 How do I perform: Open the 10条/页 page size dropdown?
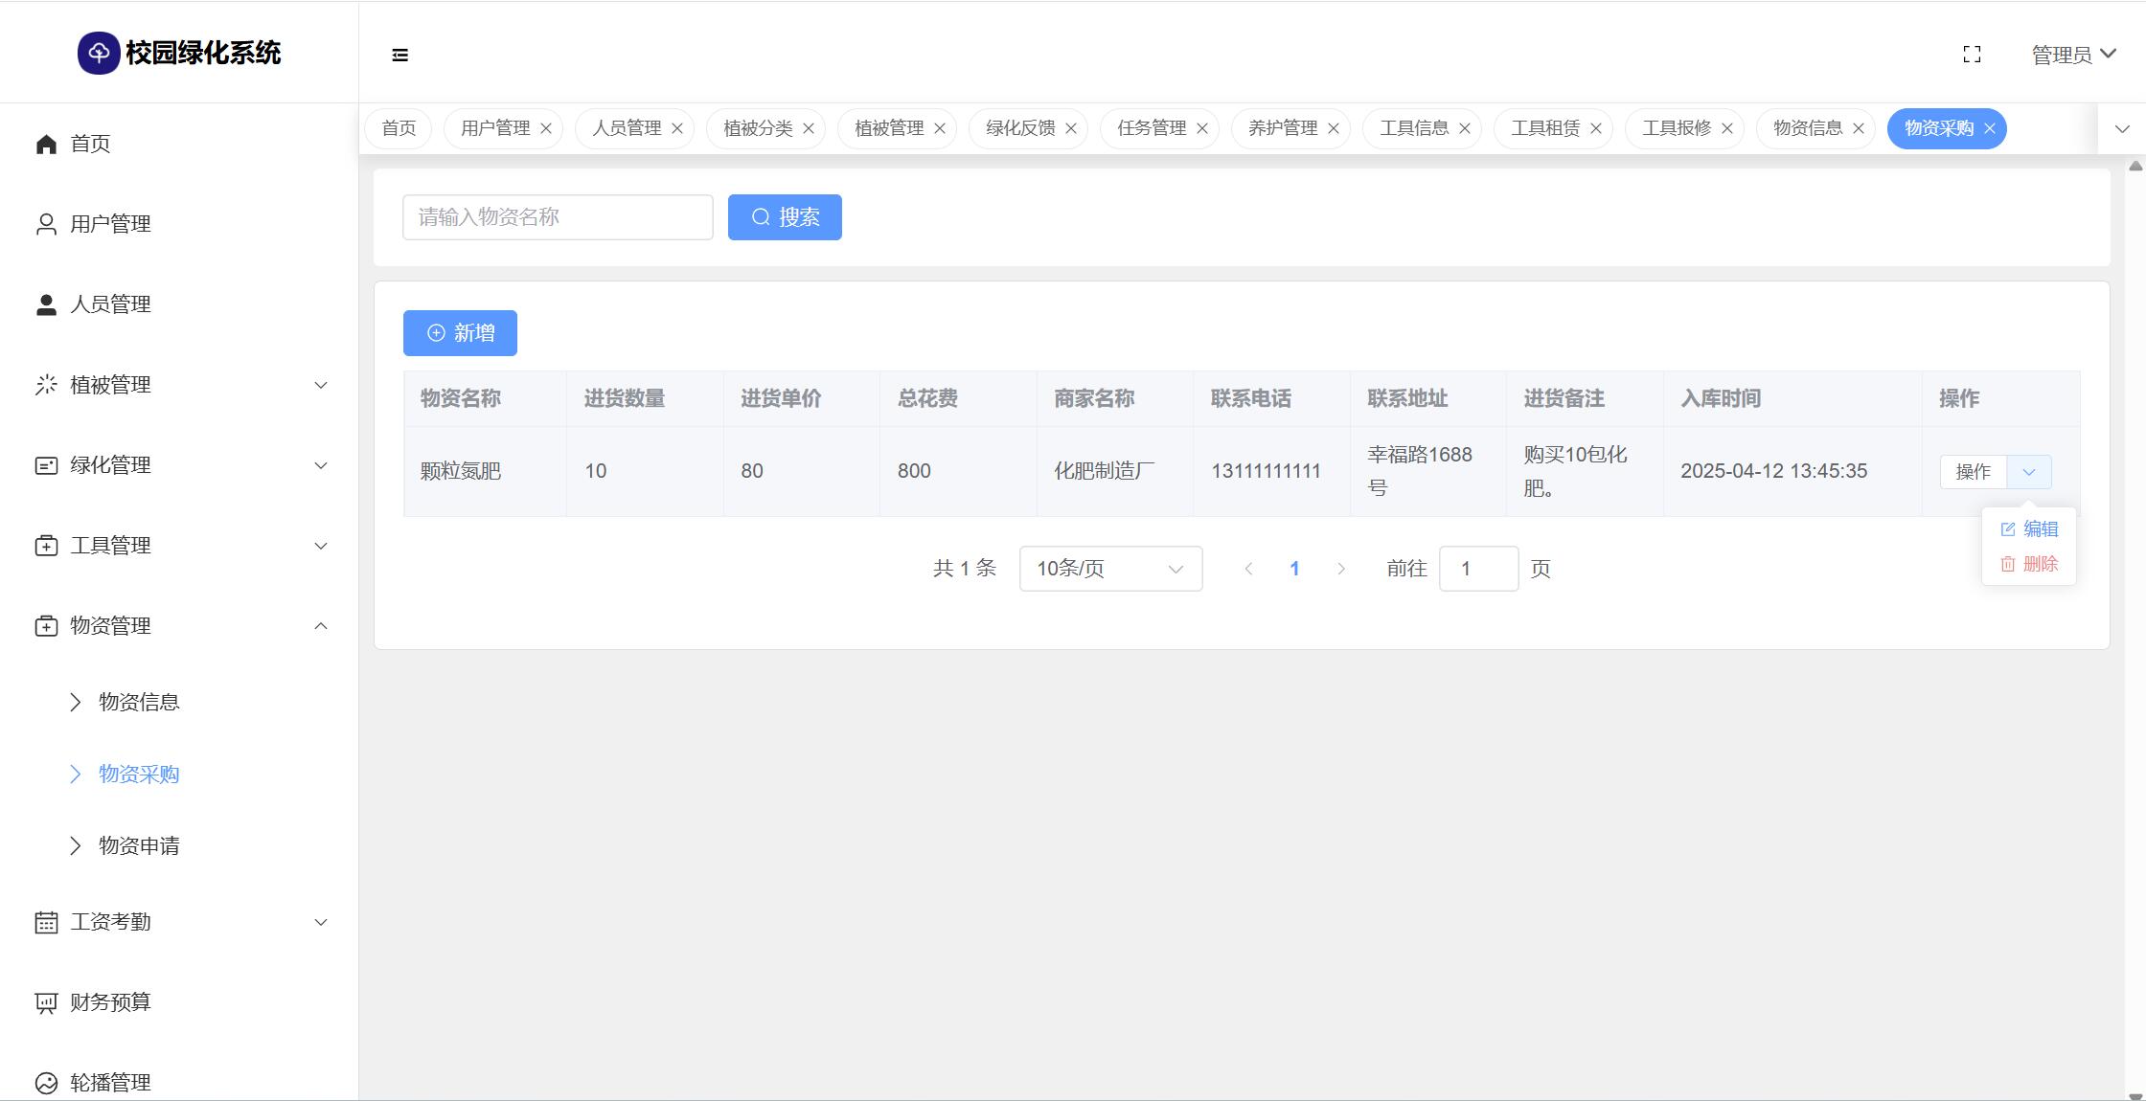1110,569
